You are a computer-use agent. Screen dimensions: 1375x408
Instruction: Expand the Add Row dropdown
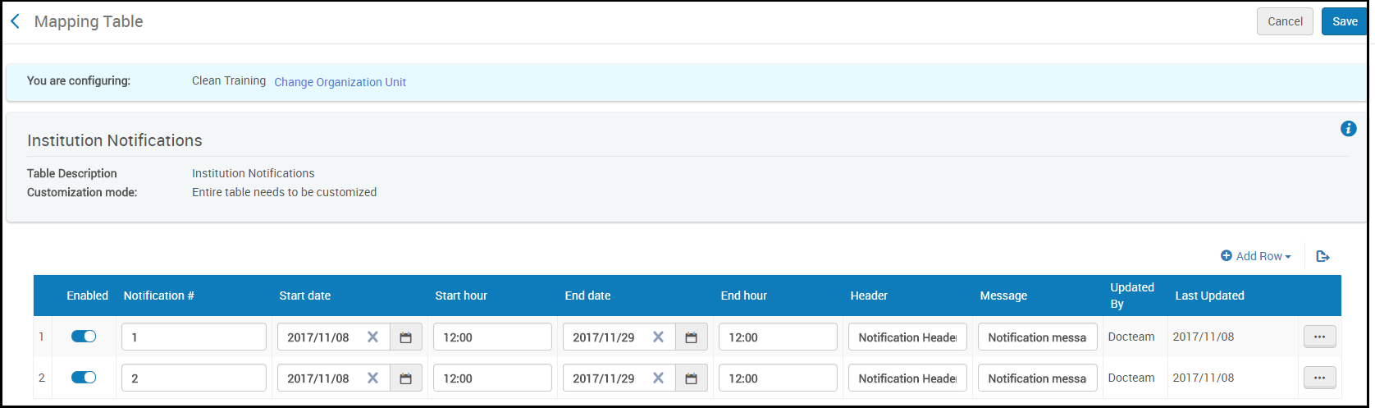tap(1256, 256)
